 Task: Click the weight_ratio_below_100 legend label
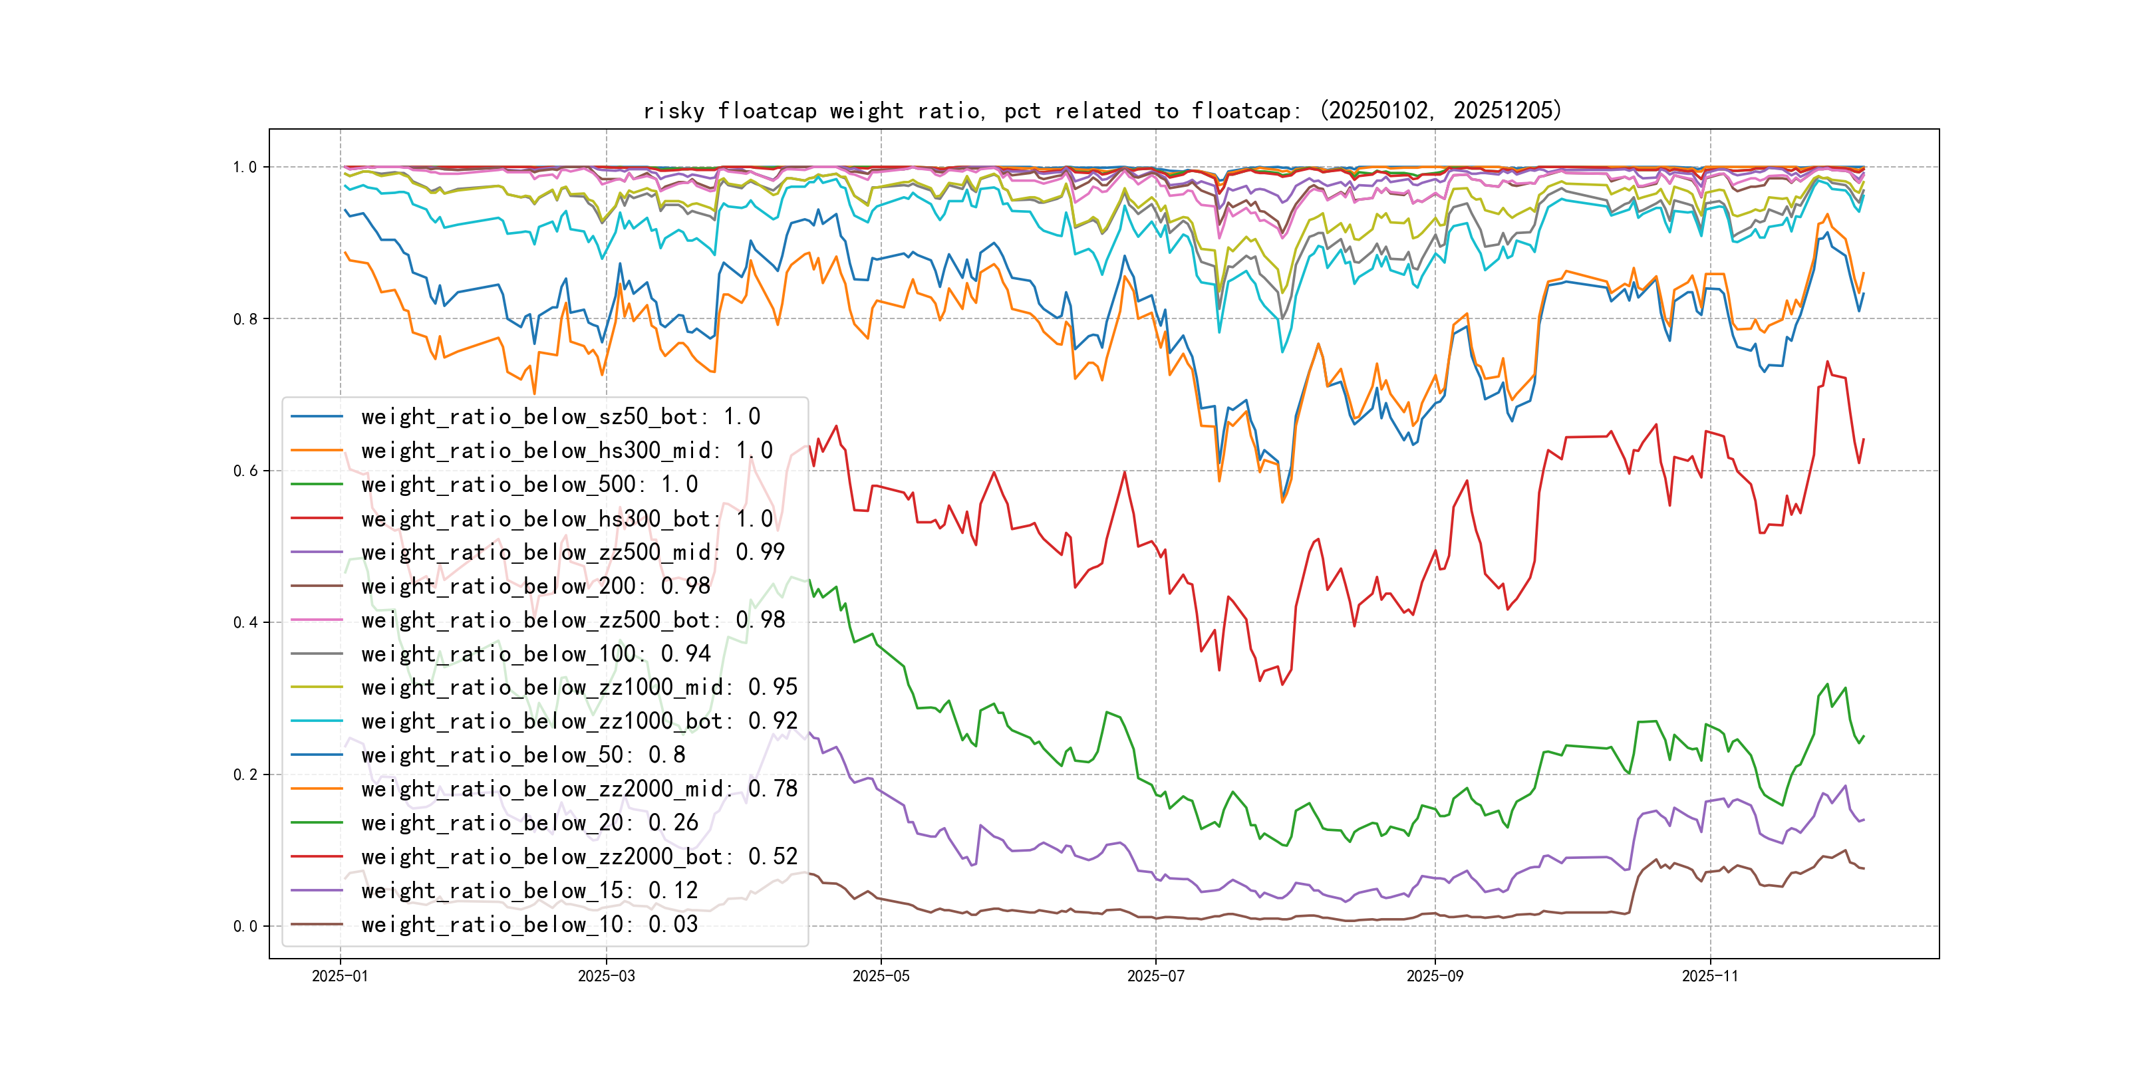(x=535, y=654)
